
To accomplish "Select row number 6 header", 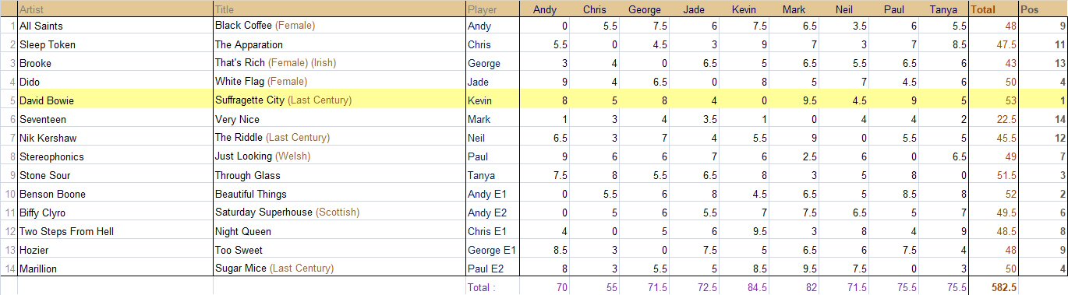I will (9, 119).
